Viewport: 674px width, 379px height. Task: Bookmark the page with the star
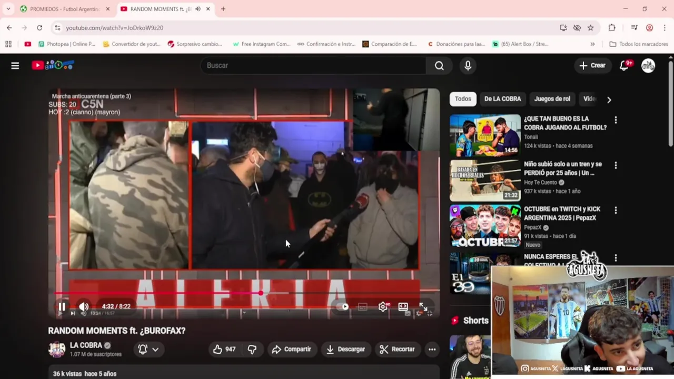coord(591,28)
